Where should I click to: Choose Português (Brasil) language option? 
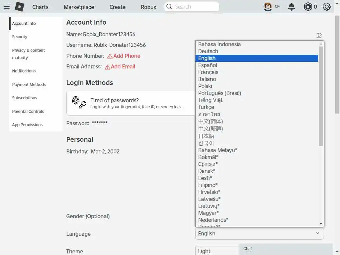click(257, 93)
